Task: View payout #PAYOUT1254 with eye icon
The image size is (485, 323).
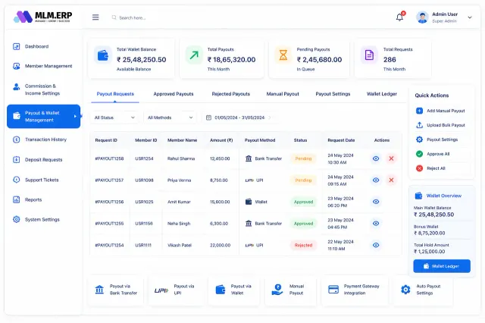Action: point(376,245)
